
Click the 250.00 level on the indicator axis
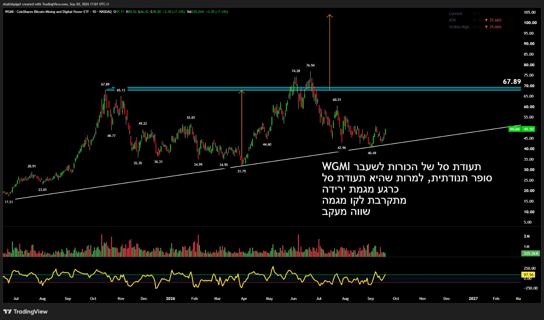[530, 268]
